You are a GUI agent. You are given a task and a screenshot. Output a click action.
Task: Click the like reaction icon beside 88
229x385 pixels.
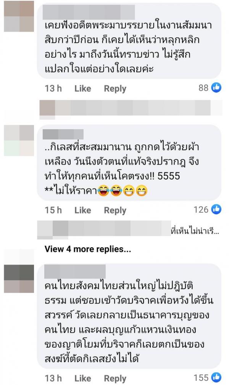point(216,88)
